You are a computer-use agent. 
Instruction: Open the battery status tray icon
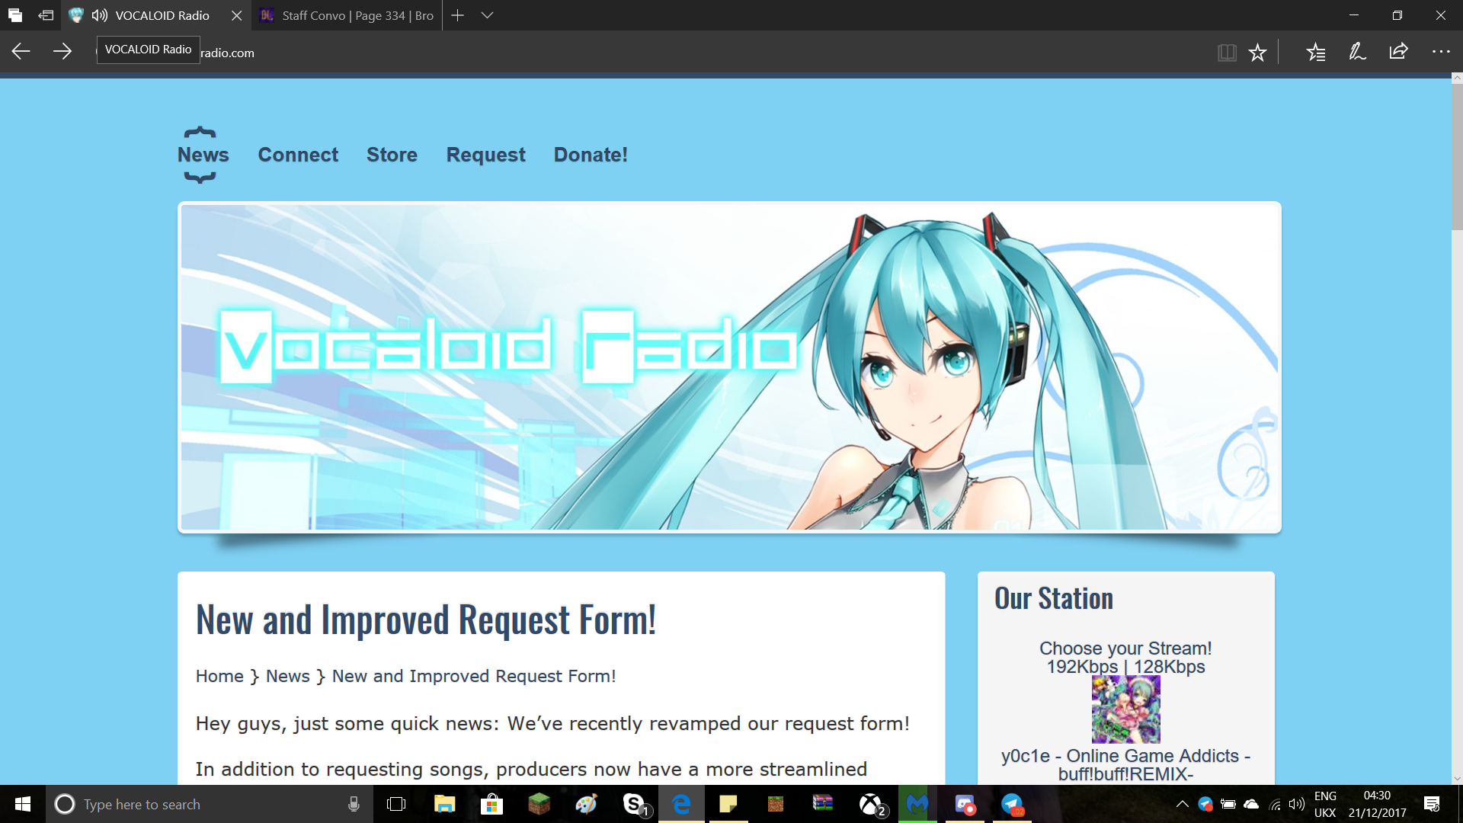tap(1228, 804)
